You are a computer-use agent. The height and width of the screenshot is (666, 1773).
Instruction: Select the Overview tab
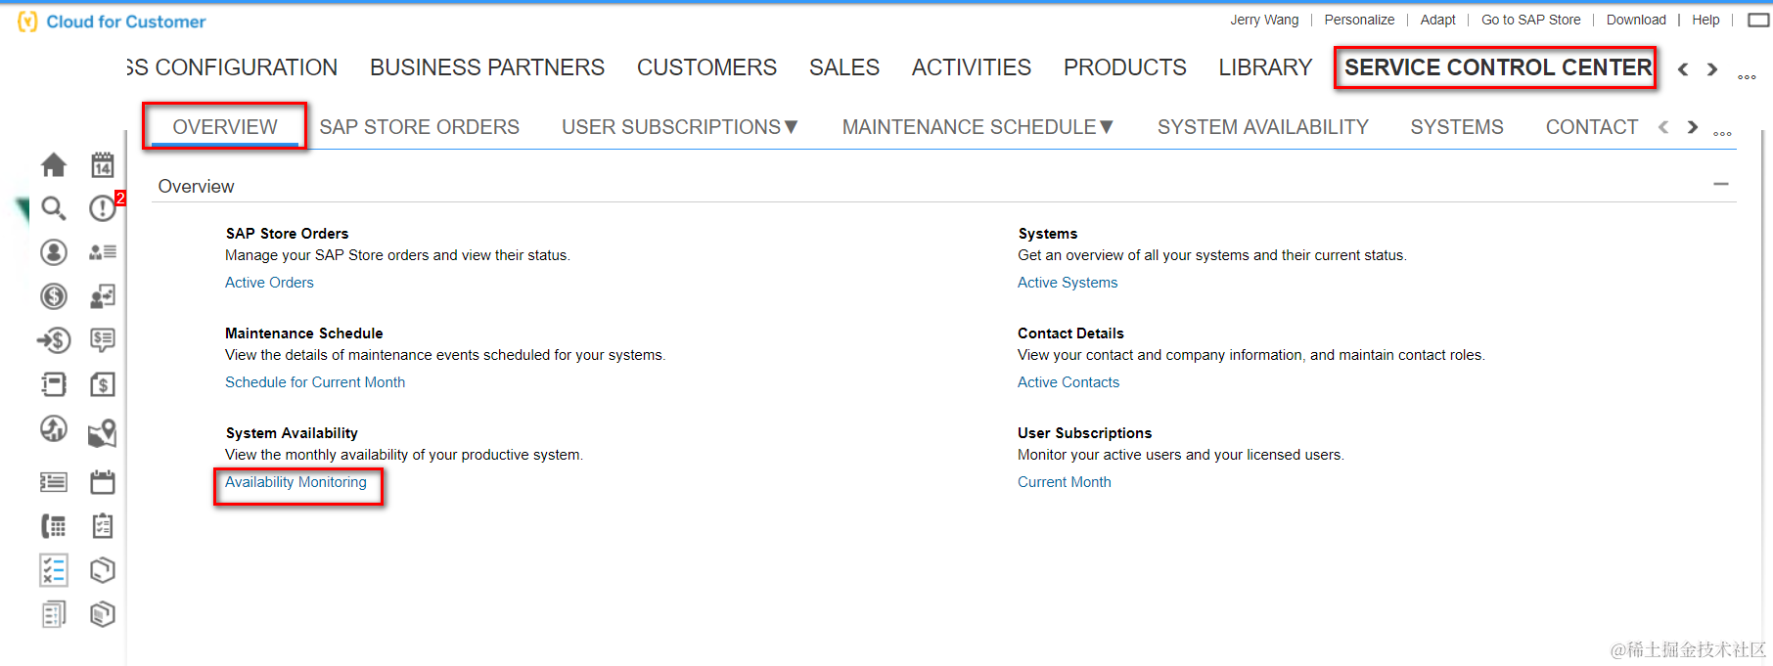click(x=225, y=127)
